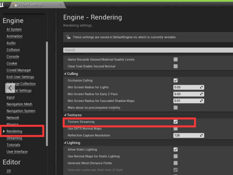The image size is (233, 175).
Task: Open Tutorials settings
Action: (x=13, y=145)
